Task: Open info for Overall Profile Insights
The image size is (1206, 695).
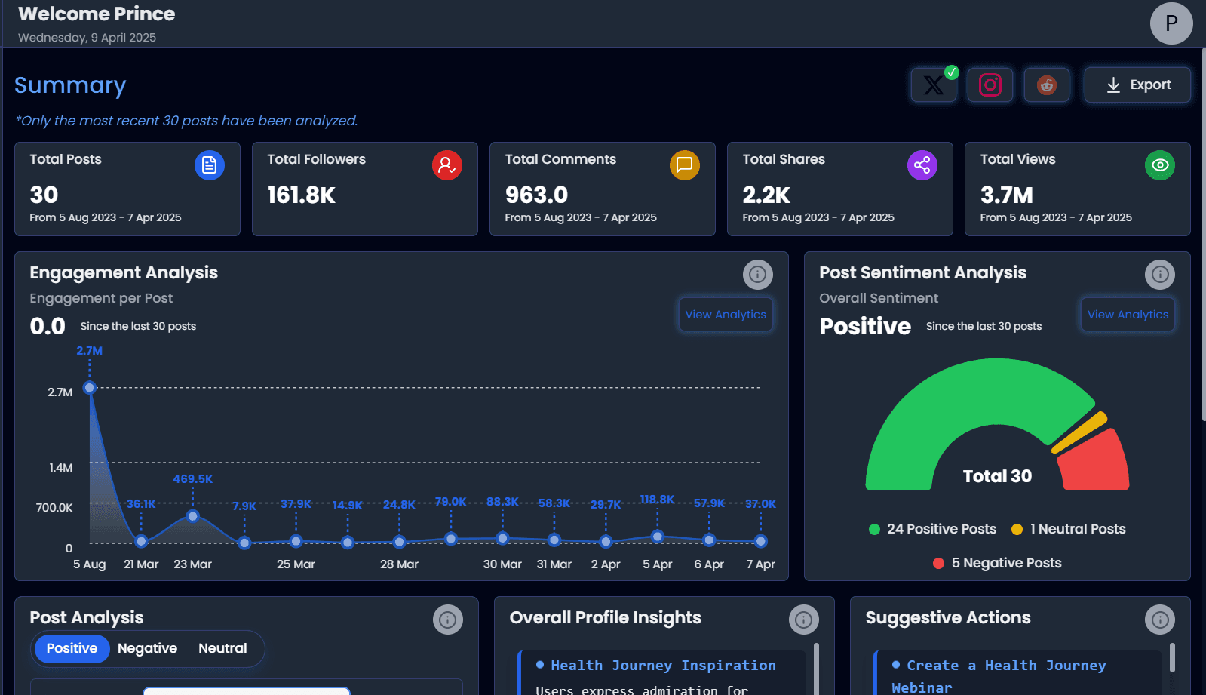Action: [803, 620]
